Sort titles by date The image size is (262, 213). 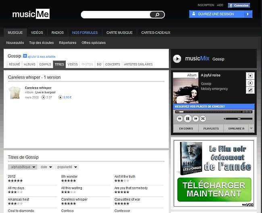[46, 167]
